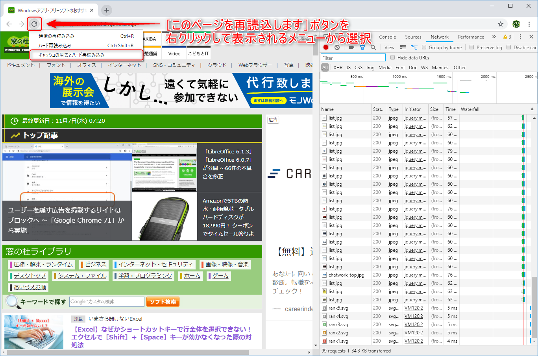Check the Hide data URLs option
The width and height of the screenshot is (538, 356).
pyautogui.click(x=392, y=57)
